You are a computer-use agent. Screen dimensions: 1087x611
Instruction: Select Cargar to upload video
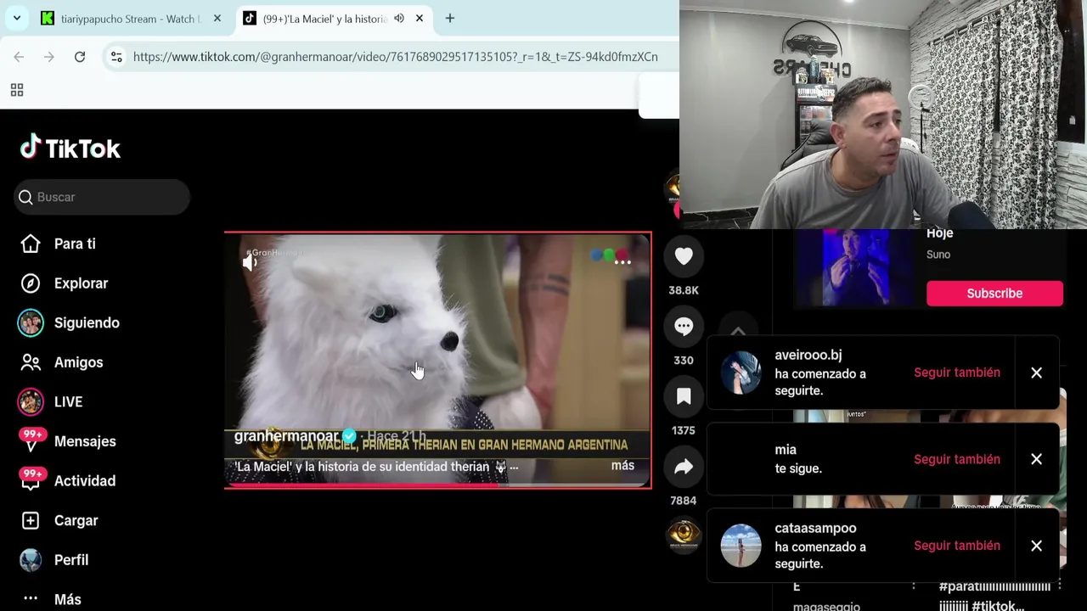[76, 520]
